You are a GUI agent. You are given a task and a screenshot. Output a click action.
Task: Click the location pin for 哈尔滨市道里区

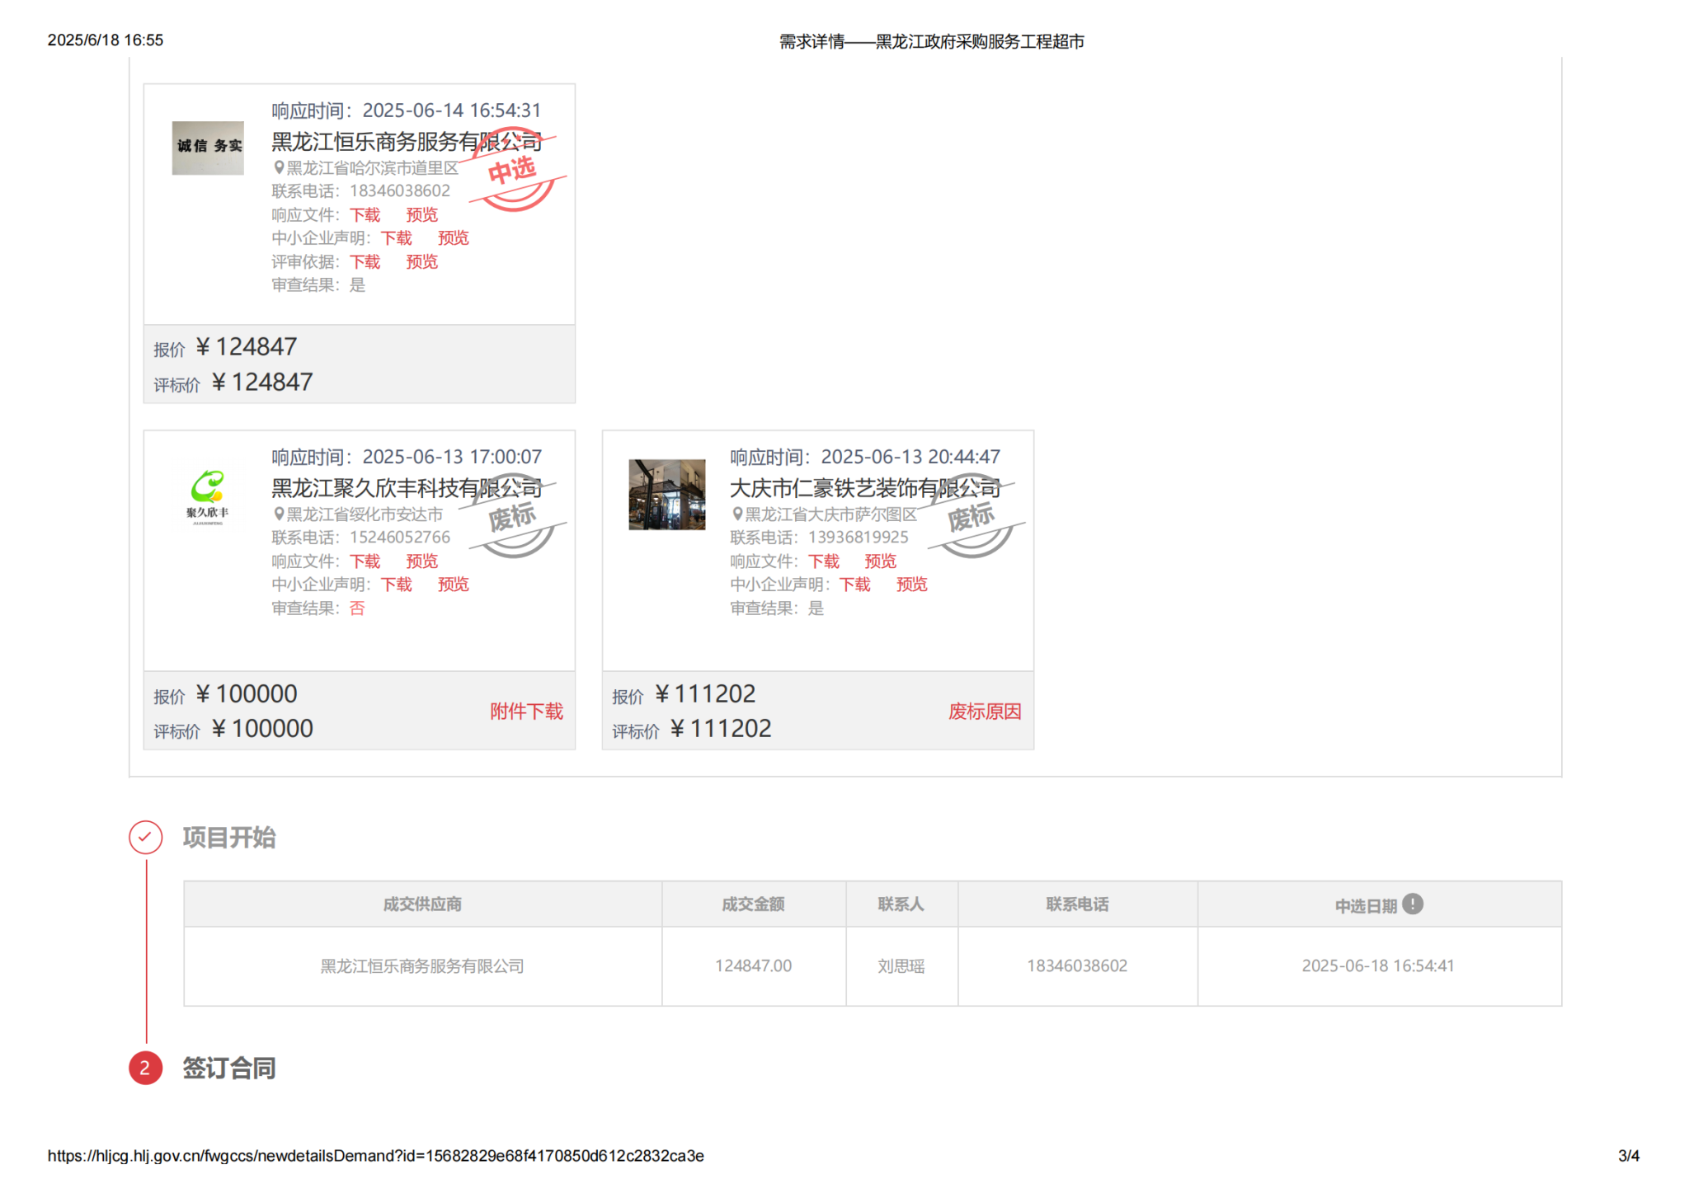coord(279,167)
